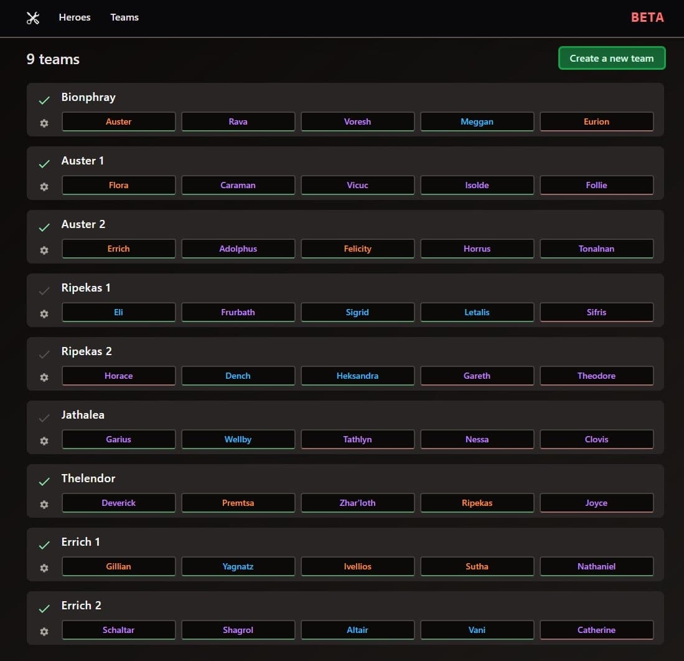The image size is (684, 661).
Task: Open settings gear for team Bionphray
Action: (44, 123)
